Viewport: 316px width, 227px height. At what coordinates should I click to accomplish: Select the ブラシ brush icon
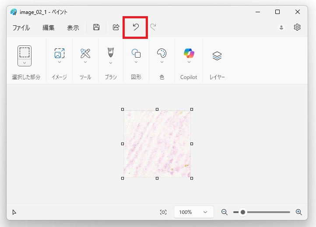coord(111,52)
